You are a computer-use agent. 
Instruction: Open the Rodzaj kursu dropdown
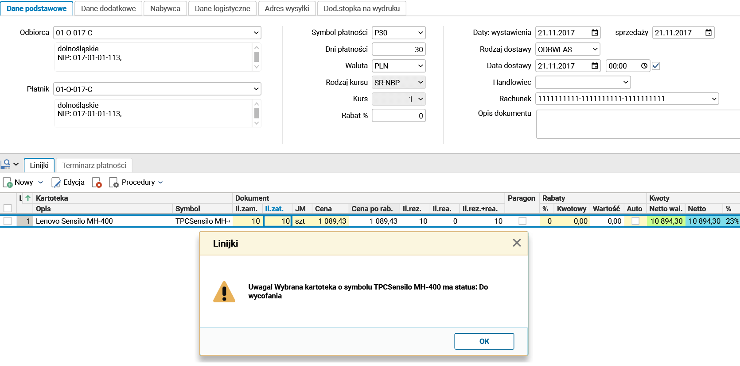pos(421,82)
